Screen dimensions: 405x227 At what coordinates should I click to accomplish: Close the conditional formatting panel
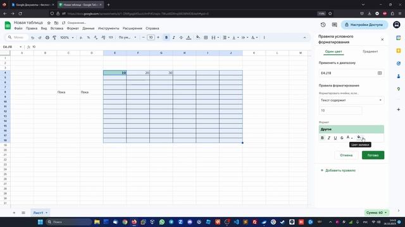pos(382,39)
